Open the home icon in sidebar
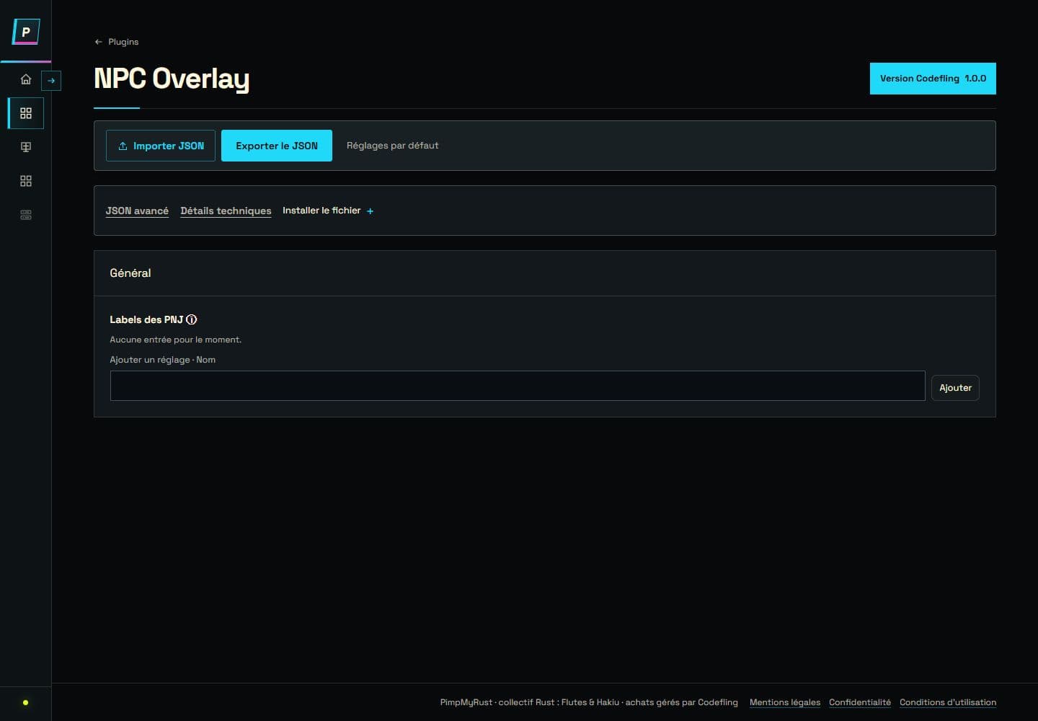Viewport: 1038px width, 721px height. [x=26, y=79]
